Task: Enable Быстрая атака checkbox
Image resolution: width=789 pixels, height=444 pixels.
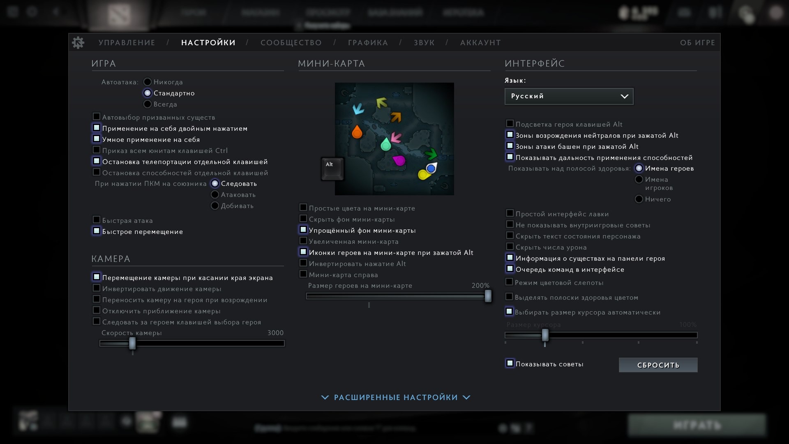Action: point(97,220)
